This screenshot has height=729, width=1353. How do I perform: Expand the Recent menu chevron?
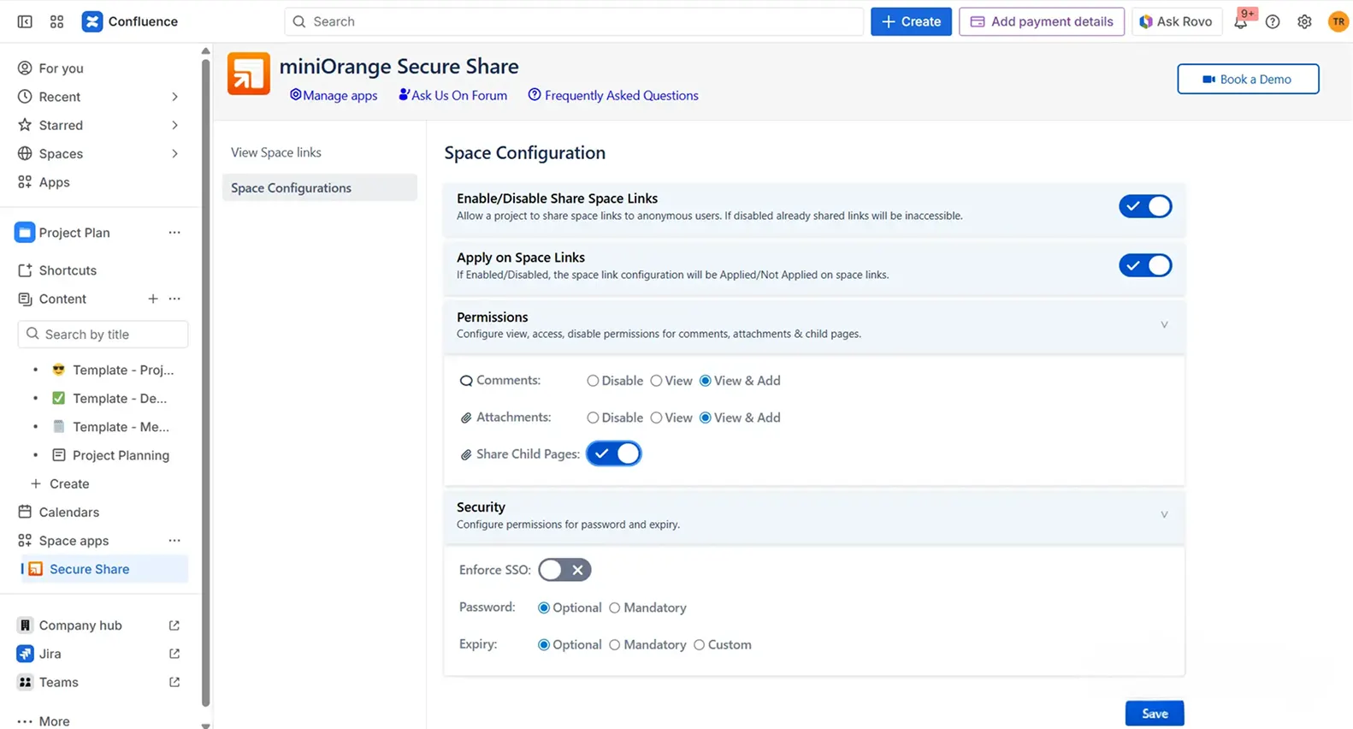click(174, 97)
